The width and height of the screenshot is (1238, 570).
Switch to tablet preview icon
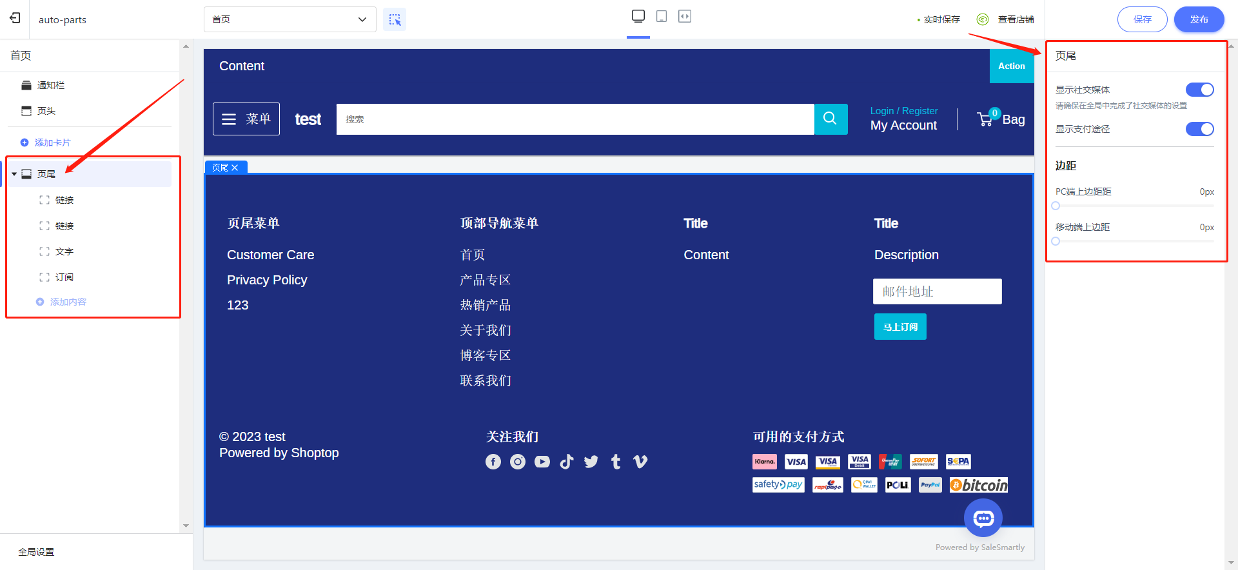click(x=661, y=16)
